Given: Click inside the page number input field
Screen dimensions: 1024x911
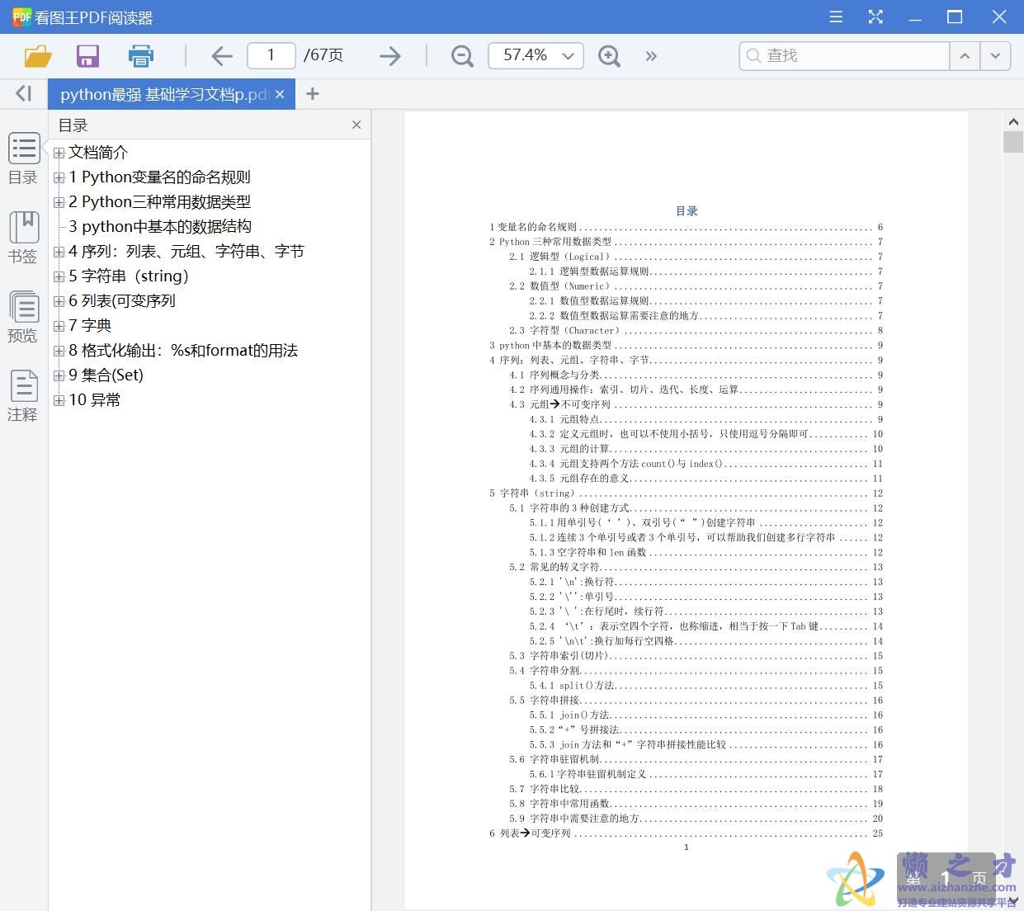Looking at the screenshot, I should tap(271, 55).
